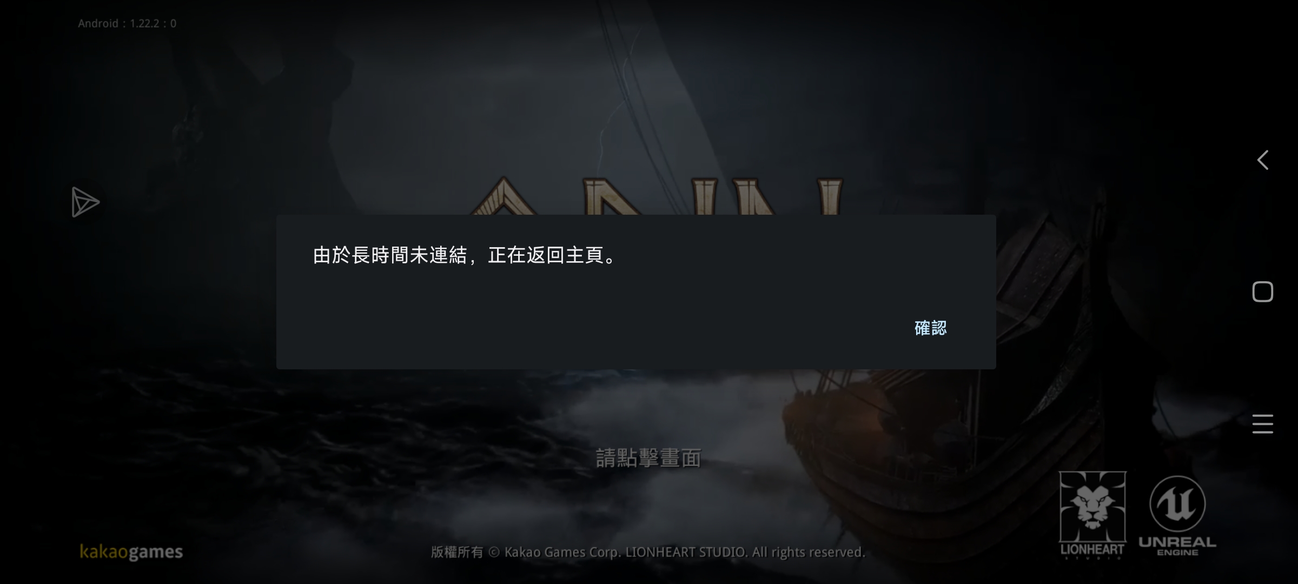This screenshot has height=584, width=1298.
Task: Tap the Android home square icon
Action: [1263, 292]
